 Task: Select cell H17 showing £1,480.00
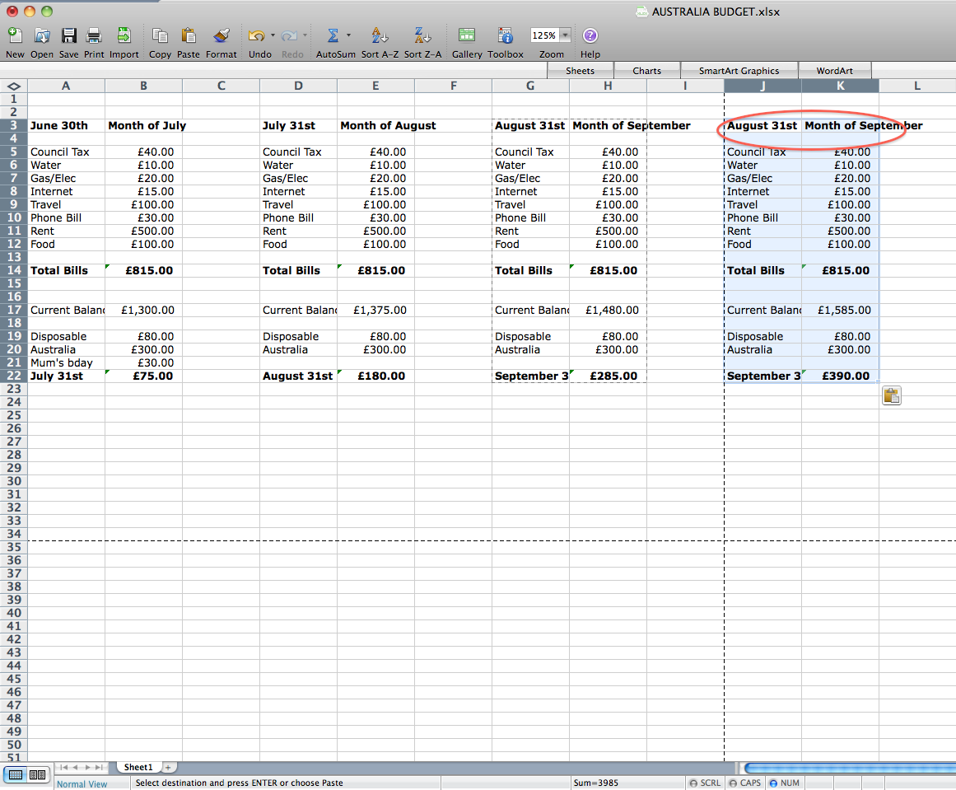coord(608,310)
